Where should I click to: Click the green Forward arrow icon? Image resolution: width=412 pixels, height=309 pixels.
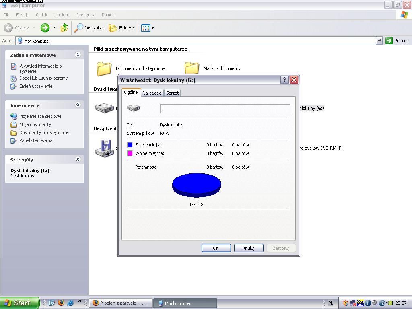[x=45, y=28]
